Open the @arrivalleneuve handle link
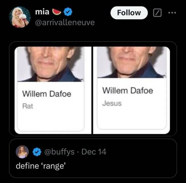 [65, 22]
